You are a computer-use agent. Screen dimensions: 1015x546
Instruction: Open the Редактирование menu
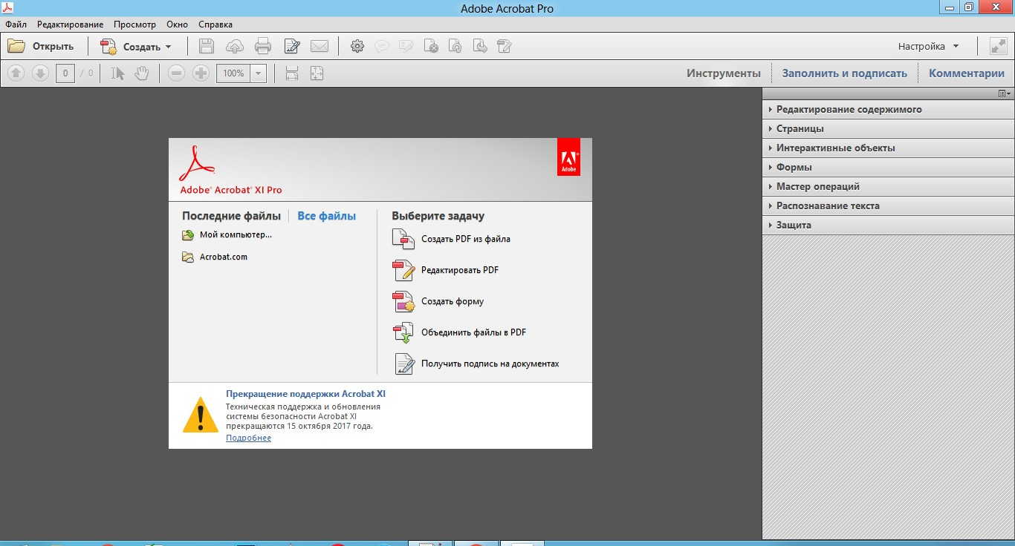pyautogui.click(x=71, y=24)
